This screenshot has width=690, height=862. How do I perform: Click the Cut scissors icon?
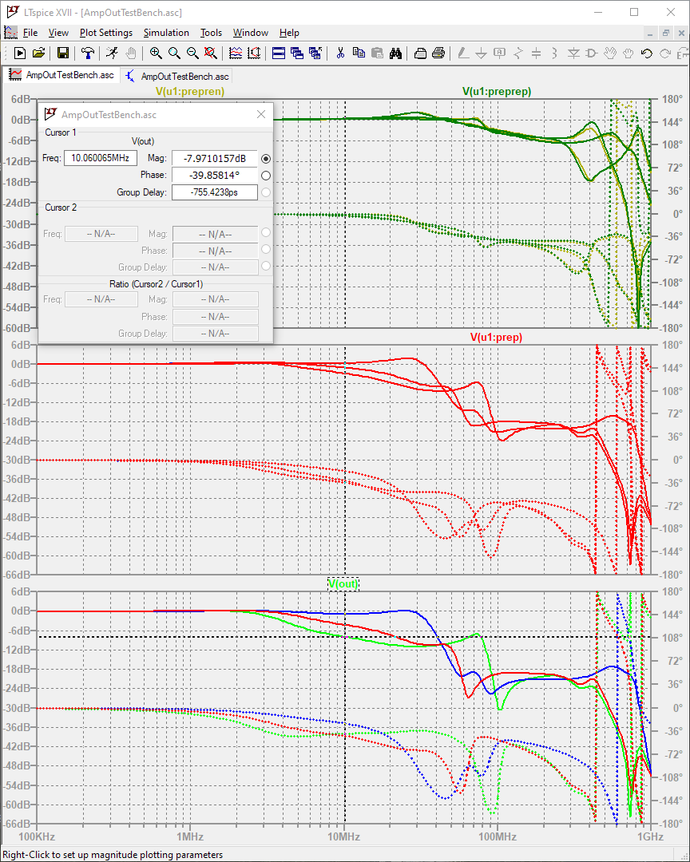coord(340,53)
